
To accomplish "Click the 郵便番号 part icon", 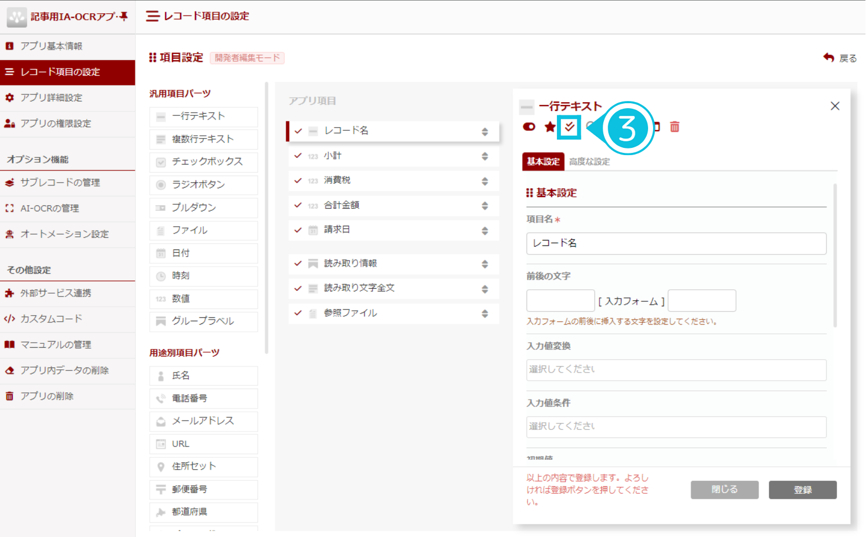I will [161, 490].
